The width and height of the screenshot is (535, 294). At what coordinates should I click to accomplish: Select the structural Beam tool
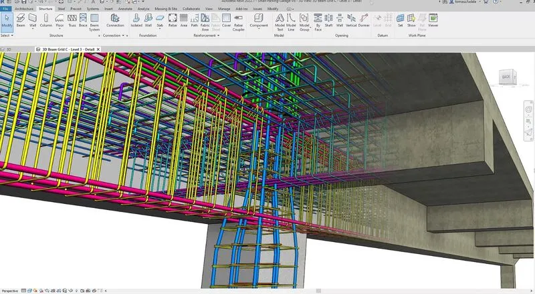pyautogui.click(x=21, y=21)
